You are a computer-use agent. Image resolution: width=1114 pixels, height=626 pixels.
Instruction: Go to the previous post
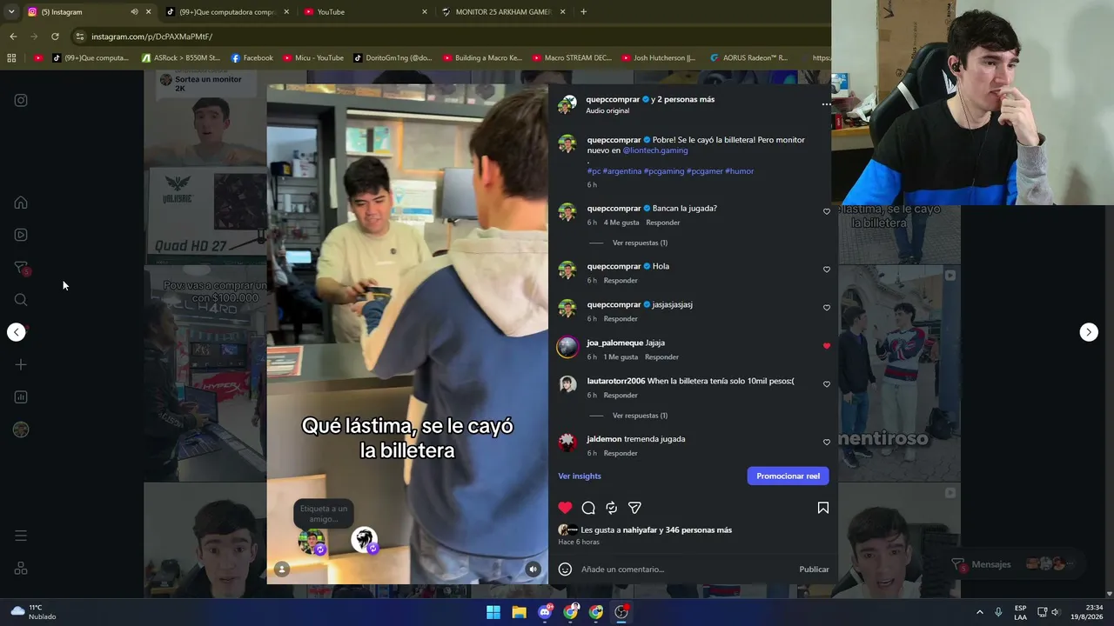coord(17,332)
